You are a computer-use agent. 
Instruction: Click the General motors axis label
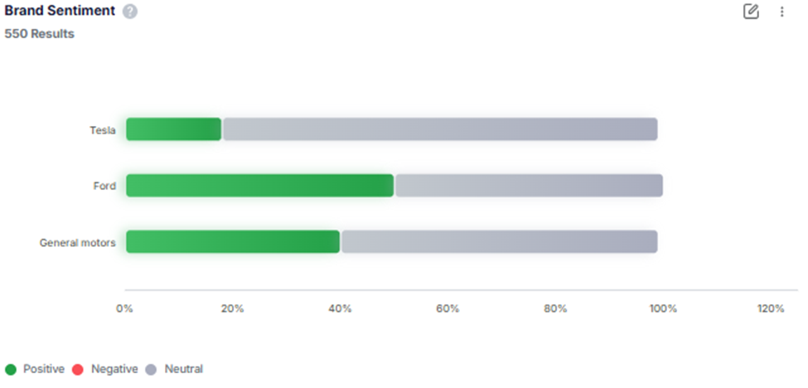pos(78,243)
